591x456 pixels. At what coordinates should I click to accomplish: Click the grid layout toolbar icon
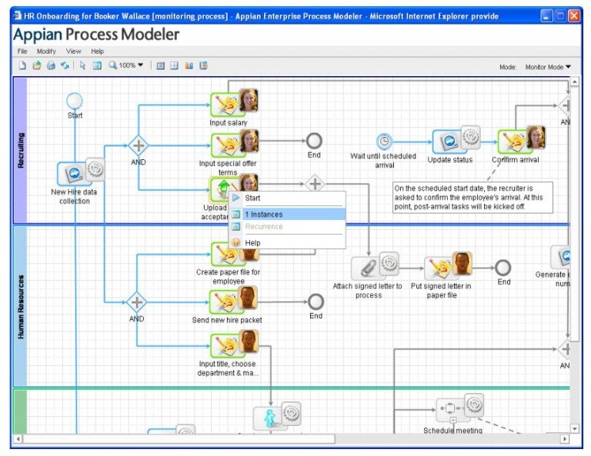[x=174, y=66]
